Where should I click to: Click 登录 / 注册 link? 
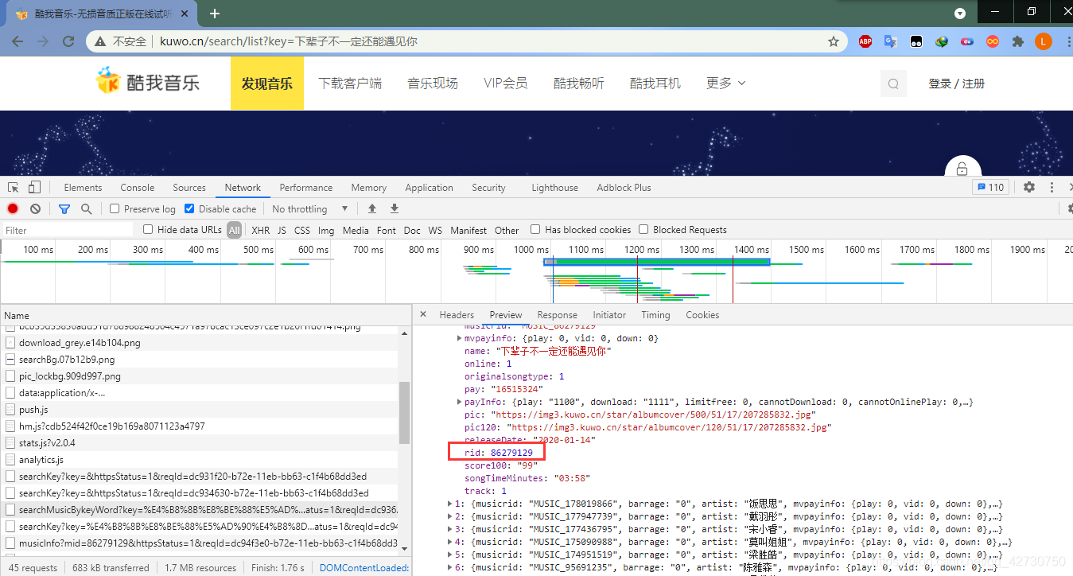click(957, 84)
